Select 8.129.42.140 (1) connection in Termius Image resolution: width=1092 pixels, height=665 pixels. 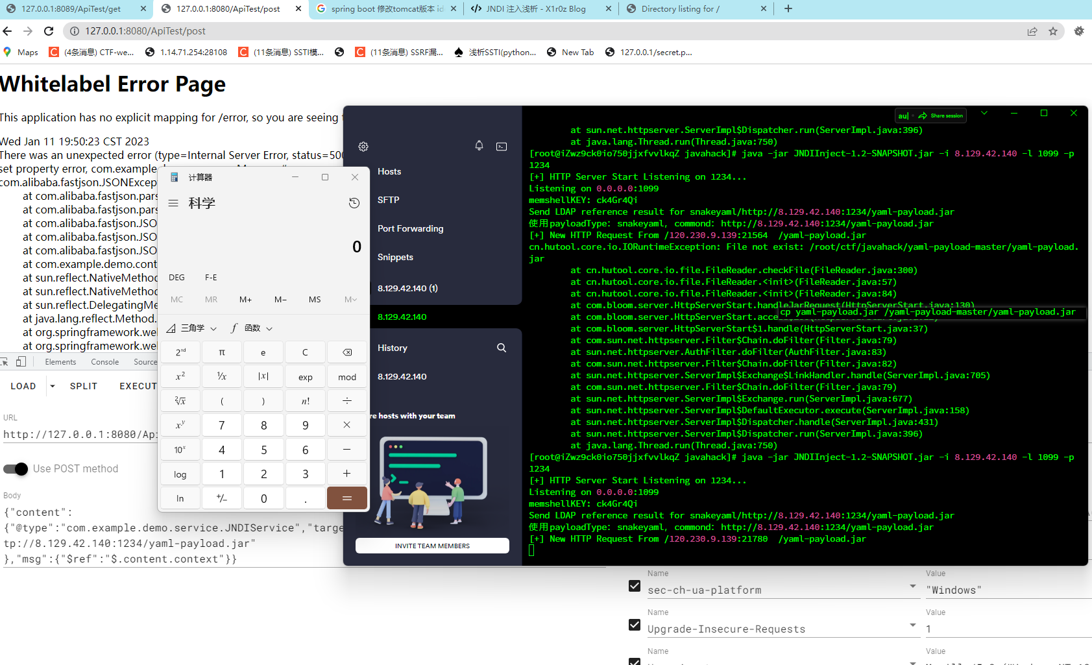[407, 288]
